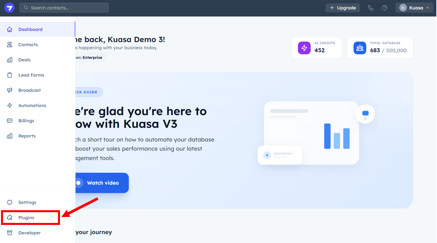Open the help question mark icon
Image resolution: width=437 pixels, height=243 pixels.
[385, 8]
